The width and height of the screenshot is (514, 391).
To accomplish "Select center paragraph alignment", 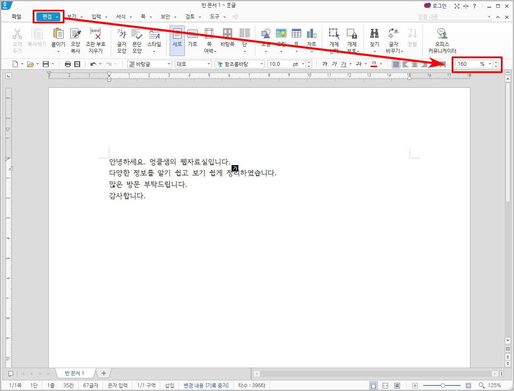I will click(415, 64).
